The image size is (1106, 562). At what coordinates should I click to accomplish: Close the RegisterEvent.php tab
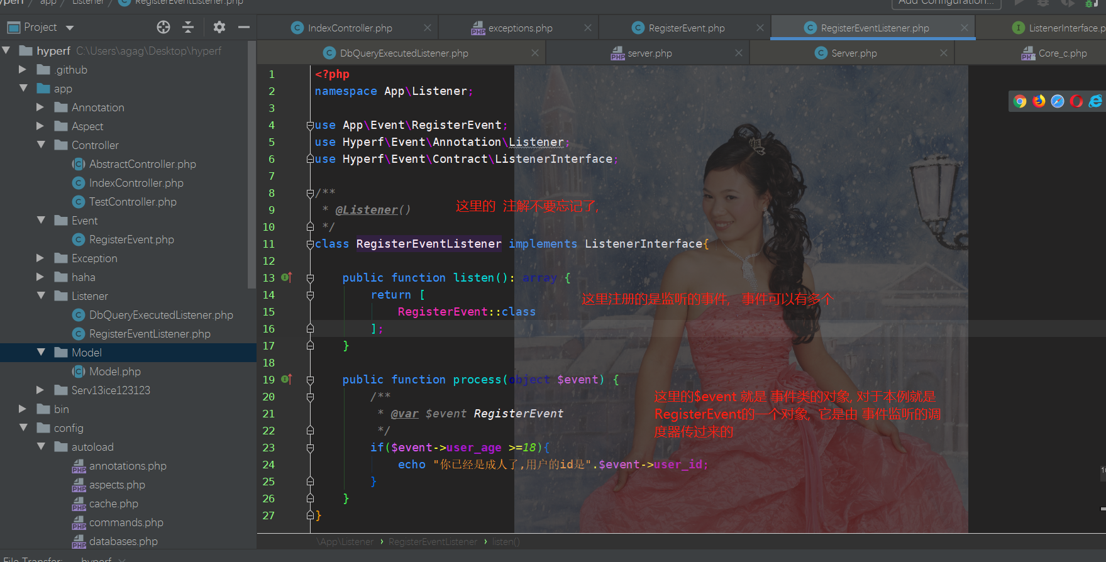[760, 28]
